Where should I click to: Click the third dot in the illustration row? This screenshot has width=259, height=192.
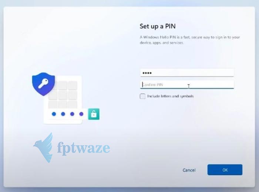pyautogui.click(x=72, y=114)
